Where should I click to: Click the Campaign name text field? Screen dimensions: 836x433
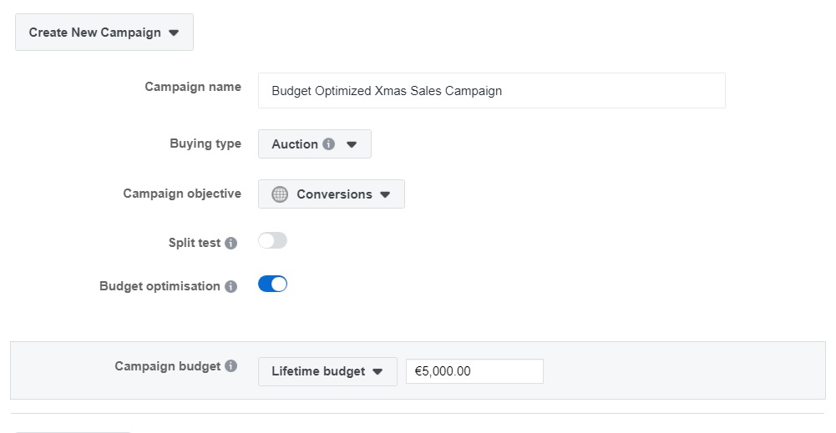pyautogui.click(x=492, y=91)
